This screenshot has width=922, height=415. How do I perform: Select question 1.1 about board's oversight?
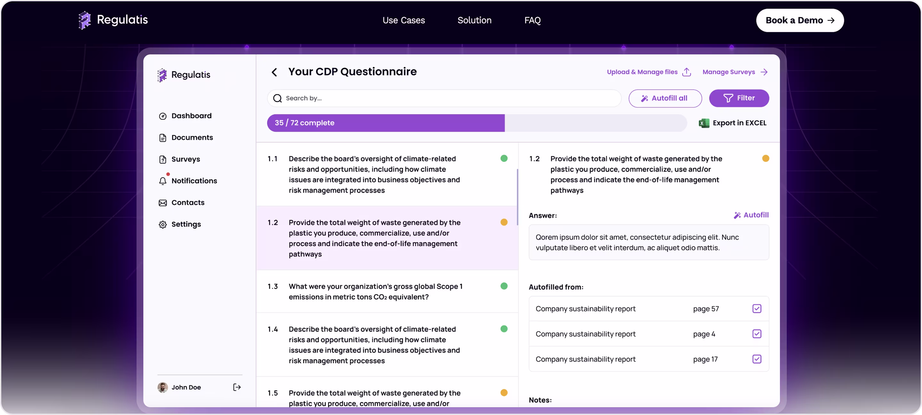click(387, 175)
